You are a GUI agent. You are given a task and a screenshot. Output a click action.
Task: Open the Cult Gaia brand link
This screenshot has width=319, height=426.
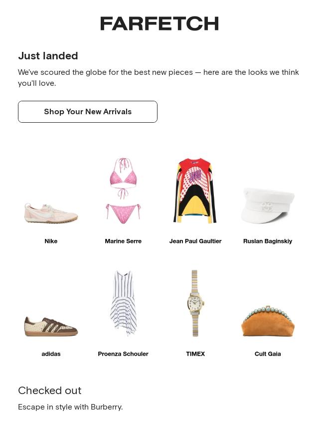(x=268, y=354)
